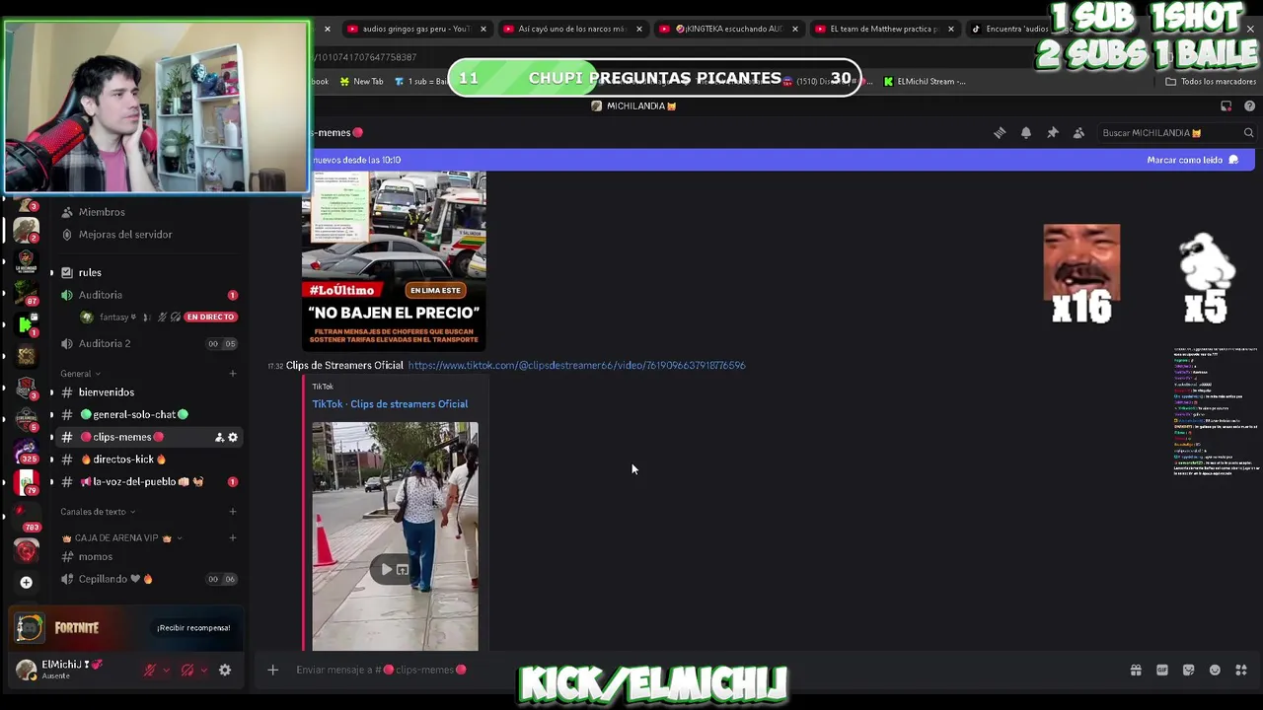The height and width of the screenshot is (710, 1263).
Task: Open the server icon with badge 87
Action: 26,293
